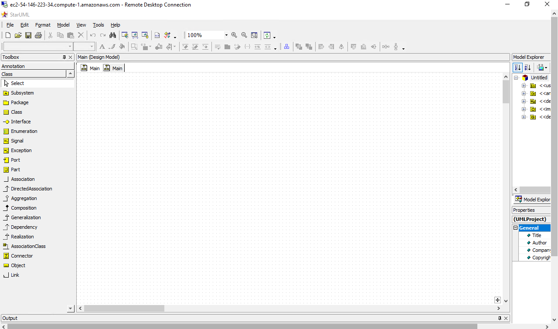The width and height of the screenshot is (558, 329).
Task: Open the Tools menu
Action: click(99, 25)
